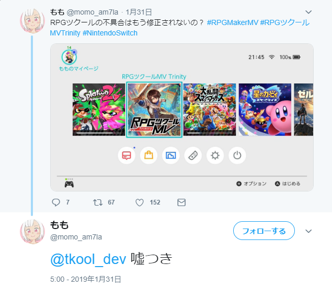Image resolution: width=332 pixels, height=288 pixels.
Task: Click the reply speech bubble icon
Action: coord(56,202)
